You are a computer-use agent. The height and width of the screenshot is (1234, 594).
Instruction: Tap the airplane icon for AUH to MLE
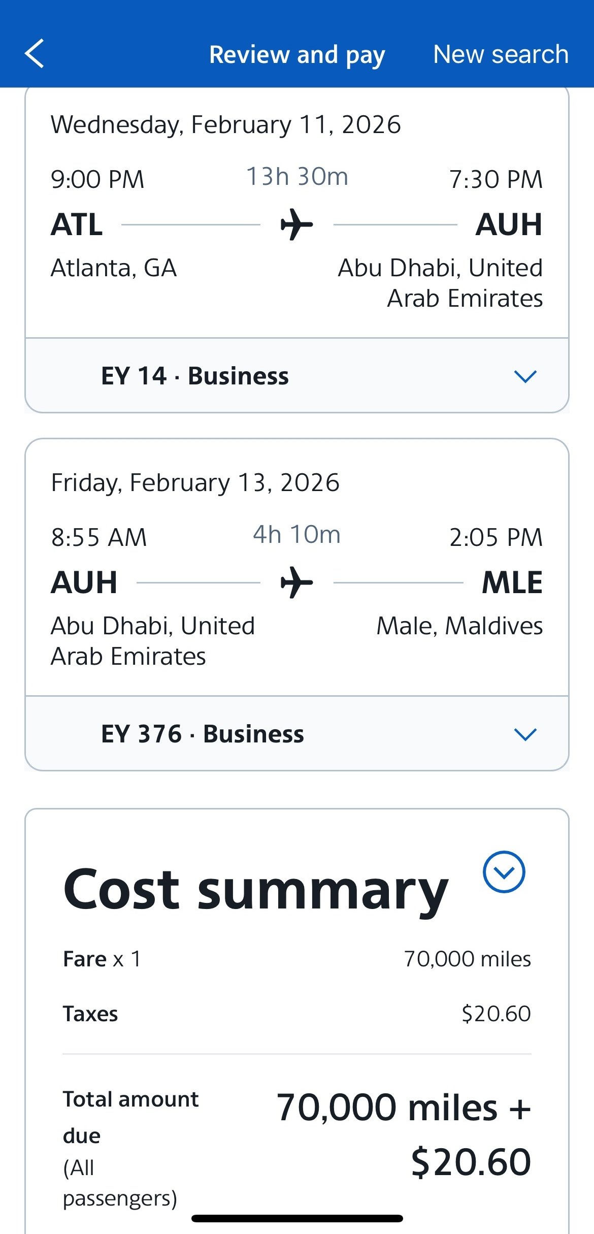click(297, 582)
